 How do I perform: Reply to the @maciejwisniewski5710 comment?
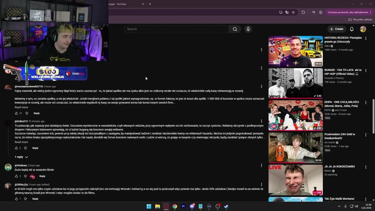pos(37,113)
